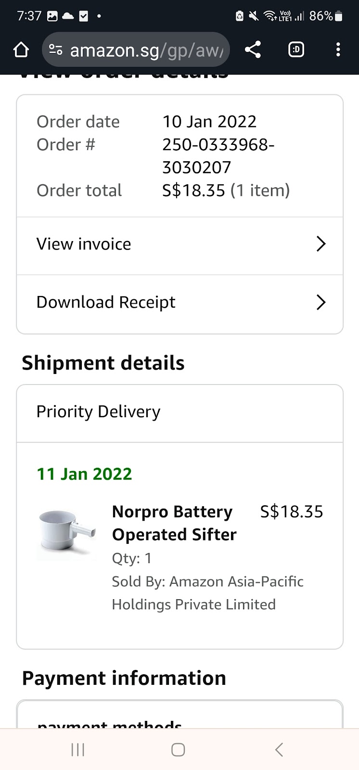This screenshot has height=770, width=359.
Task: Tap Android home navigation button
Action: pyautogui.click(x=178, y=750)
